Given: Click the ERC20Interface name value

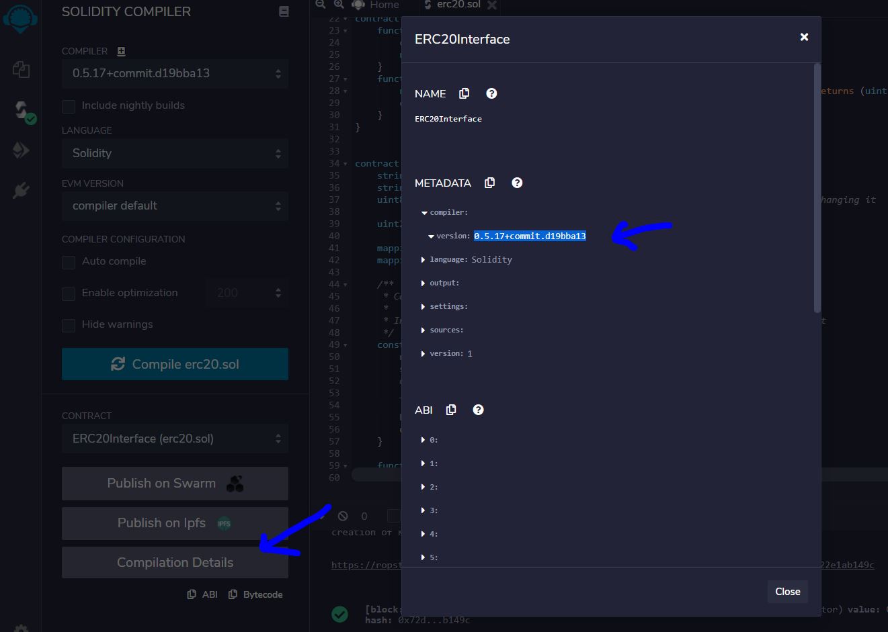Looking at the screenshot, I should tap(448, 119).
